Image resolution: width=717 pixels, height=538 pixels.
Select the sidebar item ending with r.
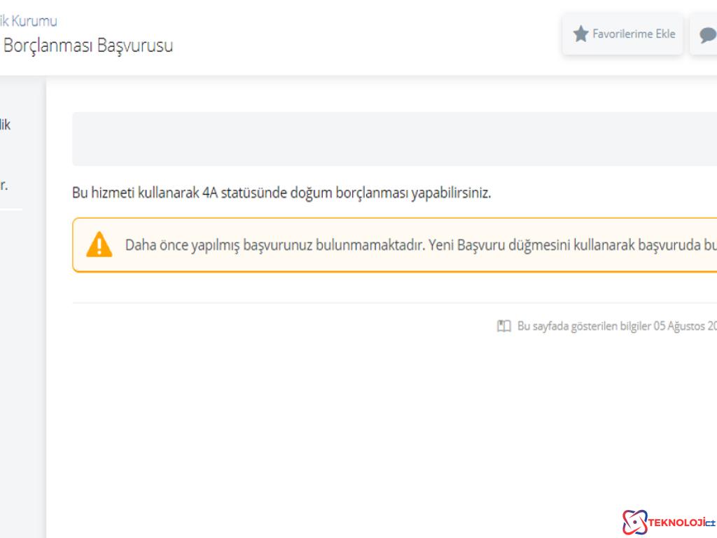(4, 185)
